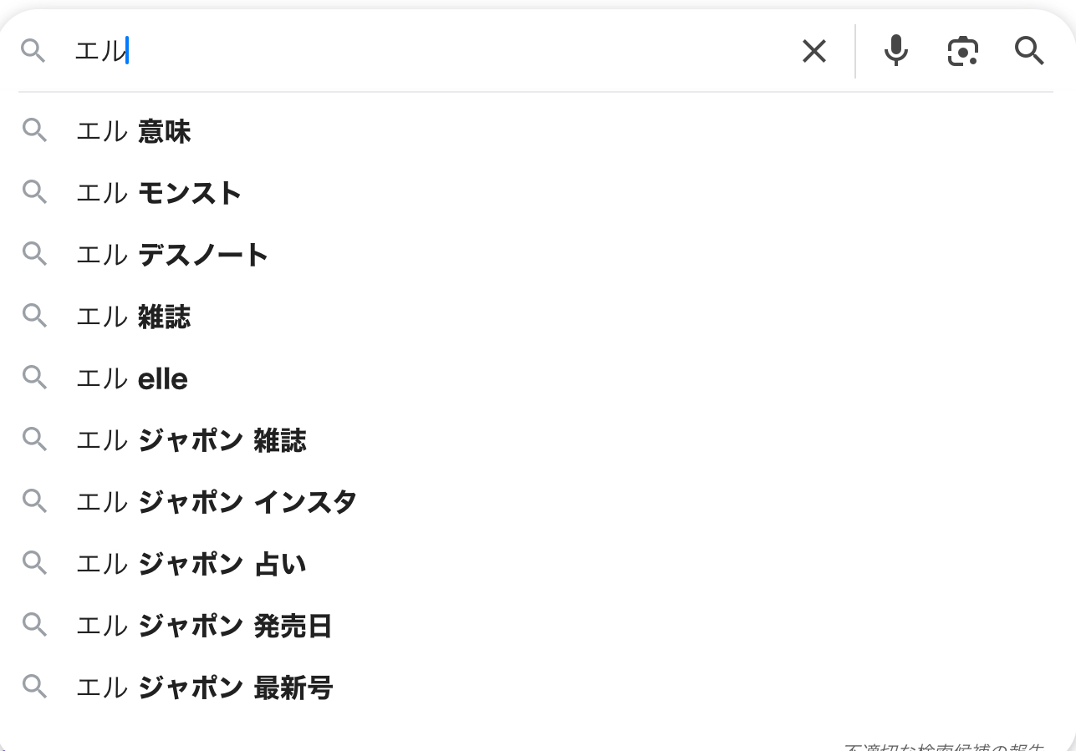Viewport: 1076px width, 751px height.
Task: Choose エル ジャポン 最新号 suggestion
Action: pos(204,688)
